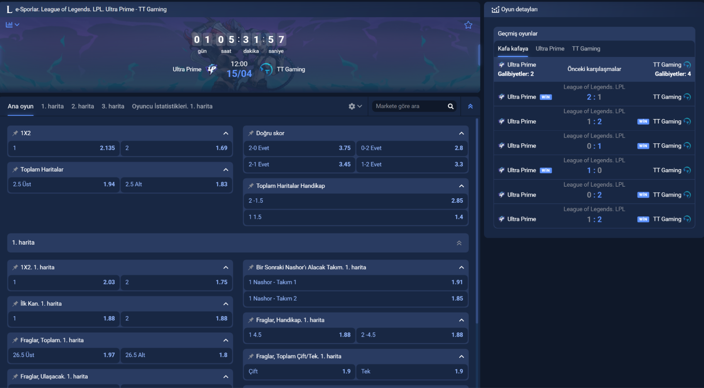Collapse the 1. harita section

459,243
